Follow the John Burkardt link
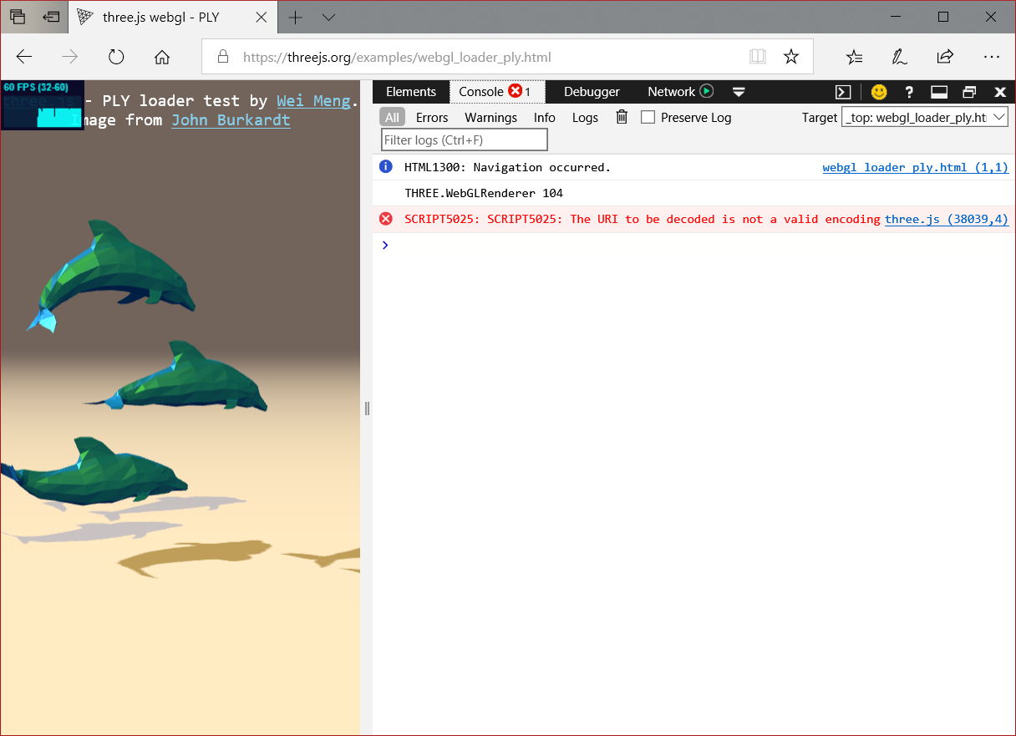This screenshot has height=736, width=1016. 231,119
